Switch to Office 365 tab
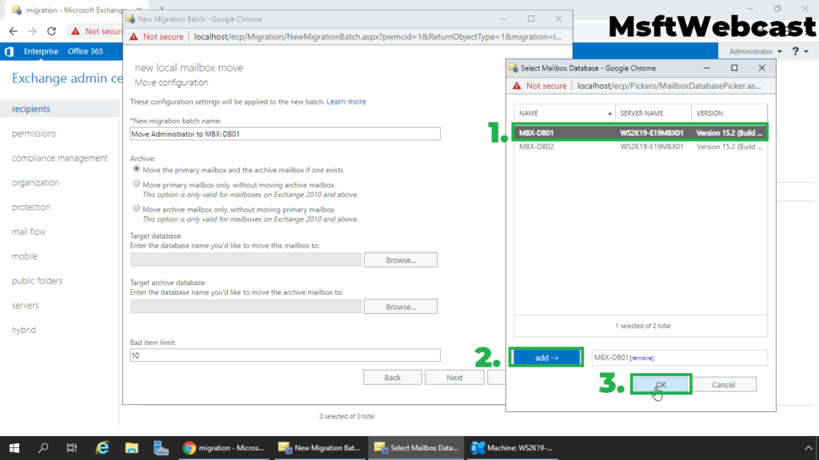Viewport: 819px width, 460px height. (x=85, y=51)
